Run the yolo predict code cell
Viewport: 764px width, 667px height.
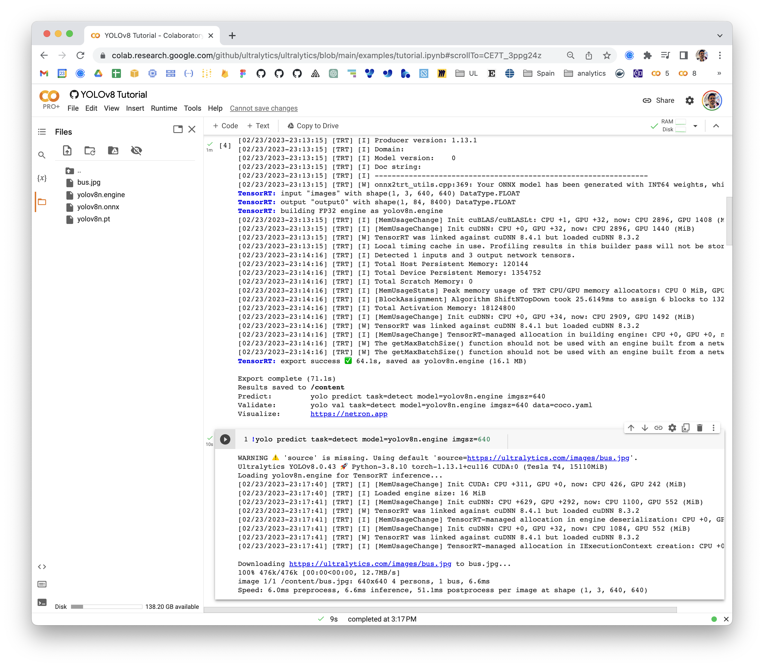[x=225, y=439]
